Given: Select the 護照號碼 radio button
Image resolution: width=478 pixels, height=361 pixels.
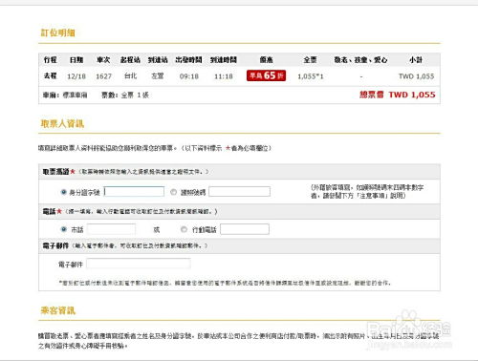Looking at the screenshot, I should pyautogui.click(x=173, y=192).
